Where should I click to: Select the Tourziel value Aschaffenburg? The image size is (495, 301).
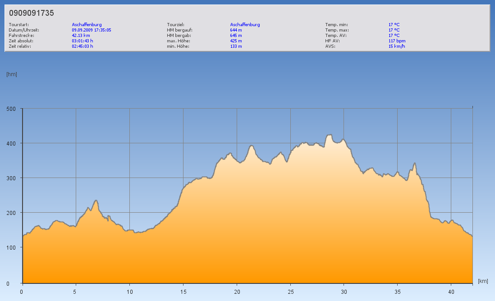point(245,25)
